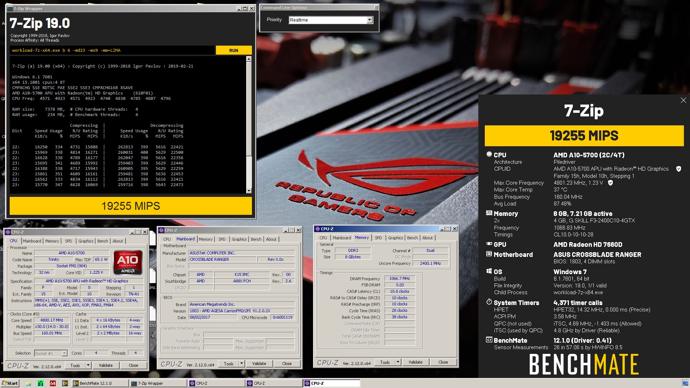Click the Tools button in the CPU-Z Memory window
690x388 pixels.
click(x=385, y=362)
